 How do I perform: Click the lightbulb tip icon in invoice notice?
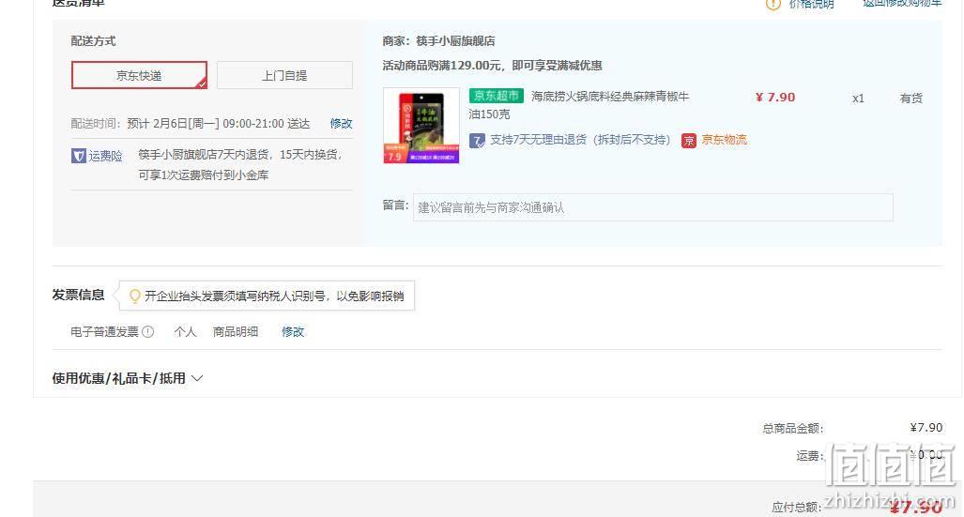(134, 297)
